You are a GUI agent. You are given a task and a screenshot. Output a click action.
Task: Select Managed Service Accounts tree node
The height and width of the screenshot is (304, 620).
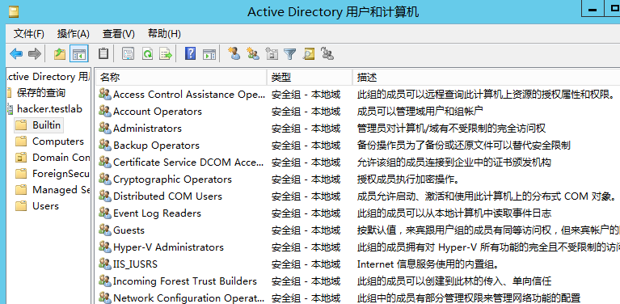[x=61, y=190]
